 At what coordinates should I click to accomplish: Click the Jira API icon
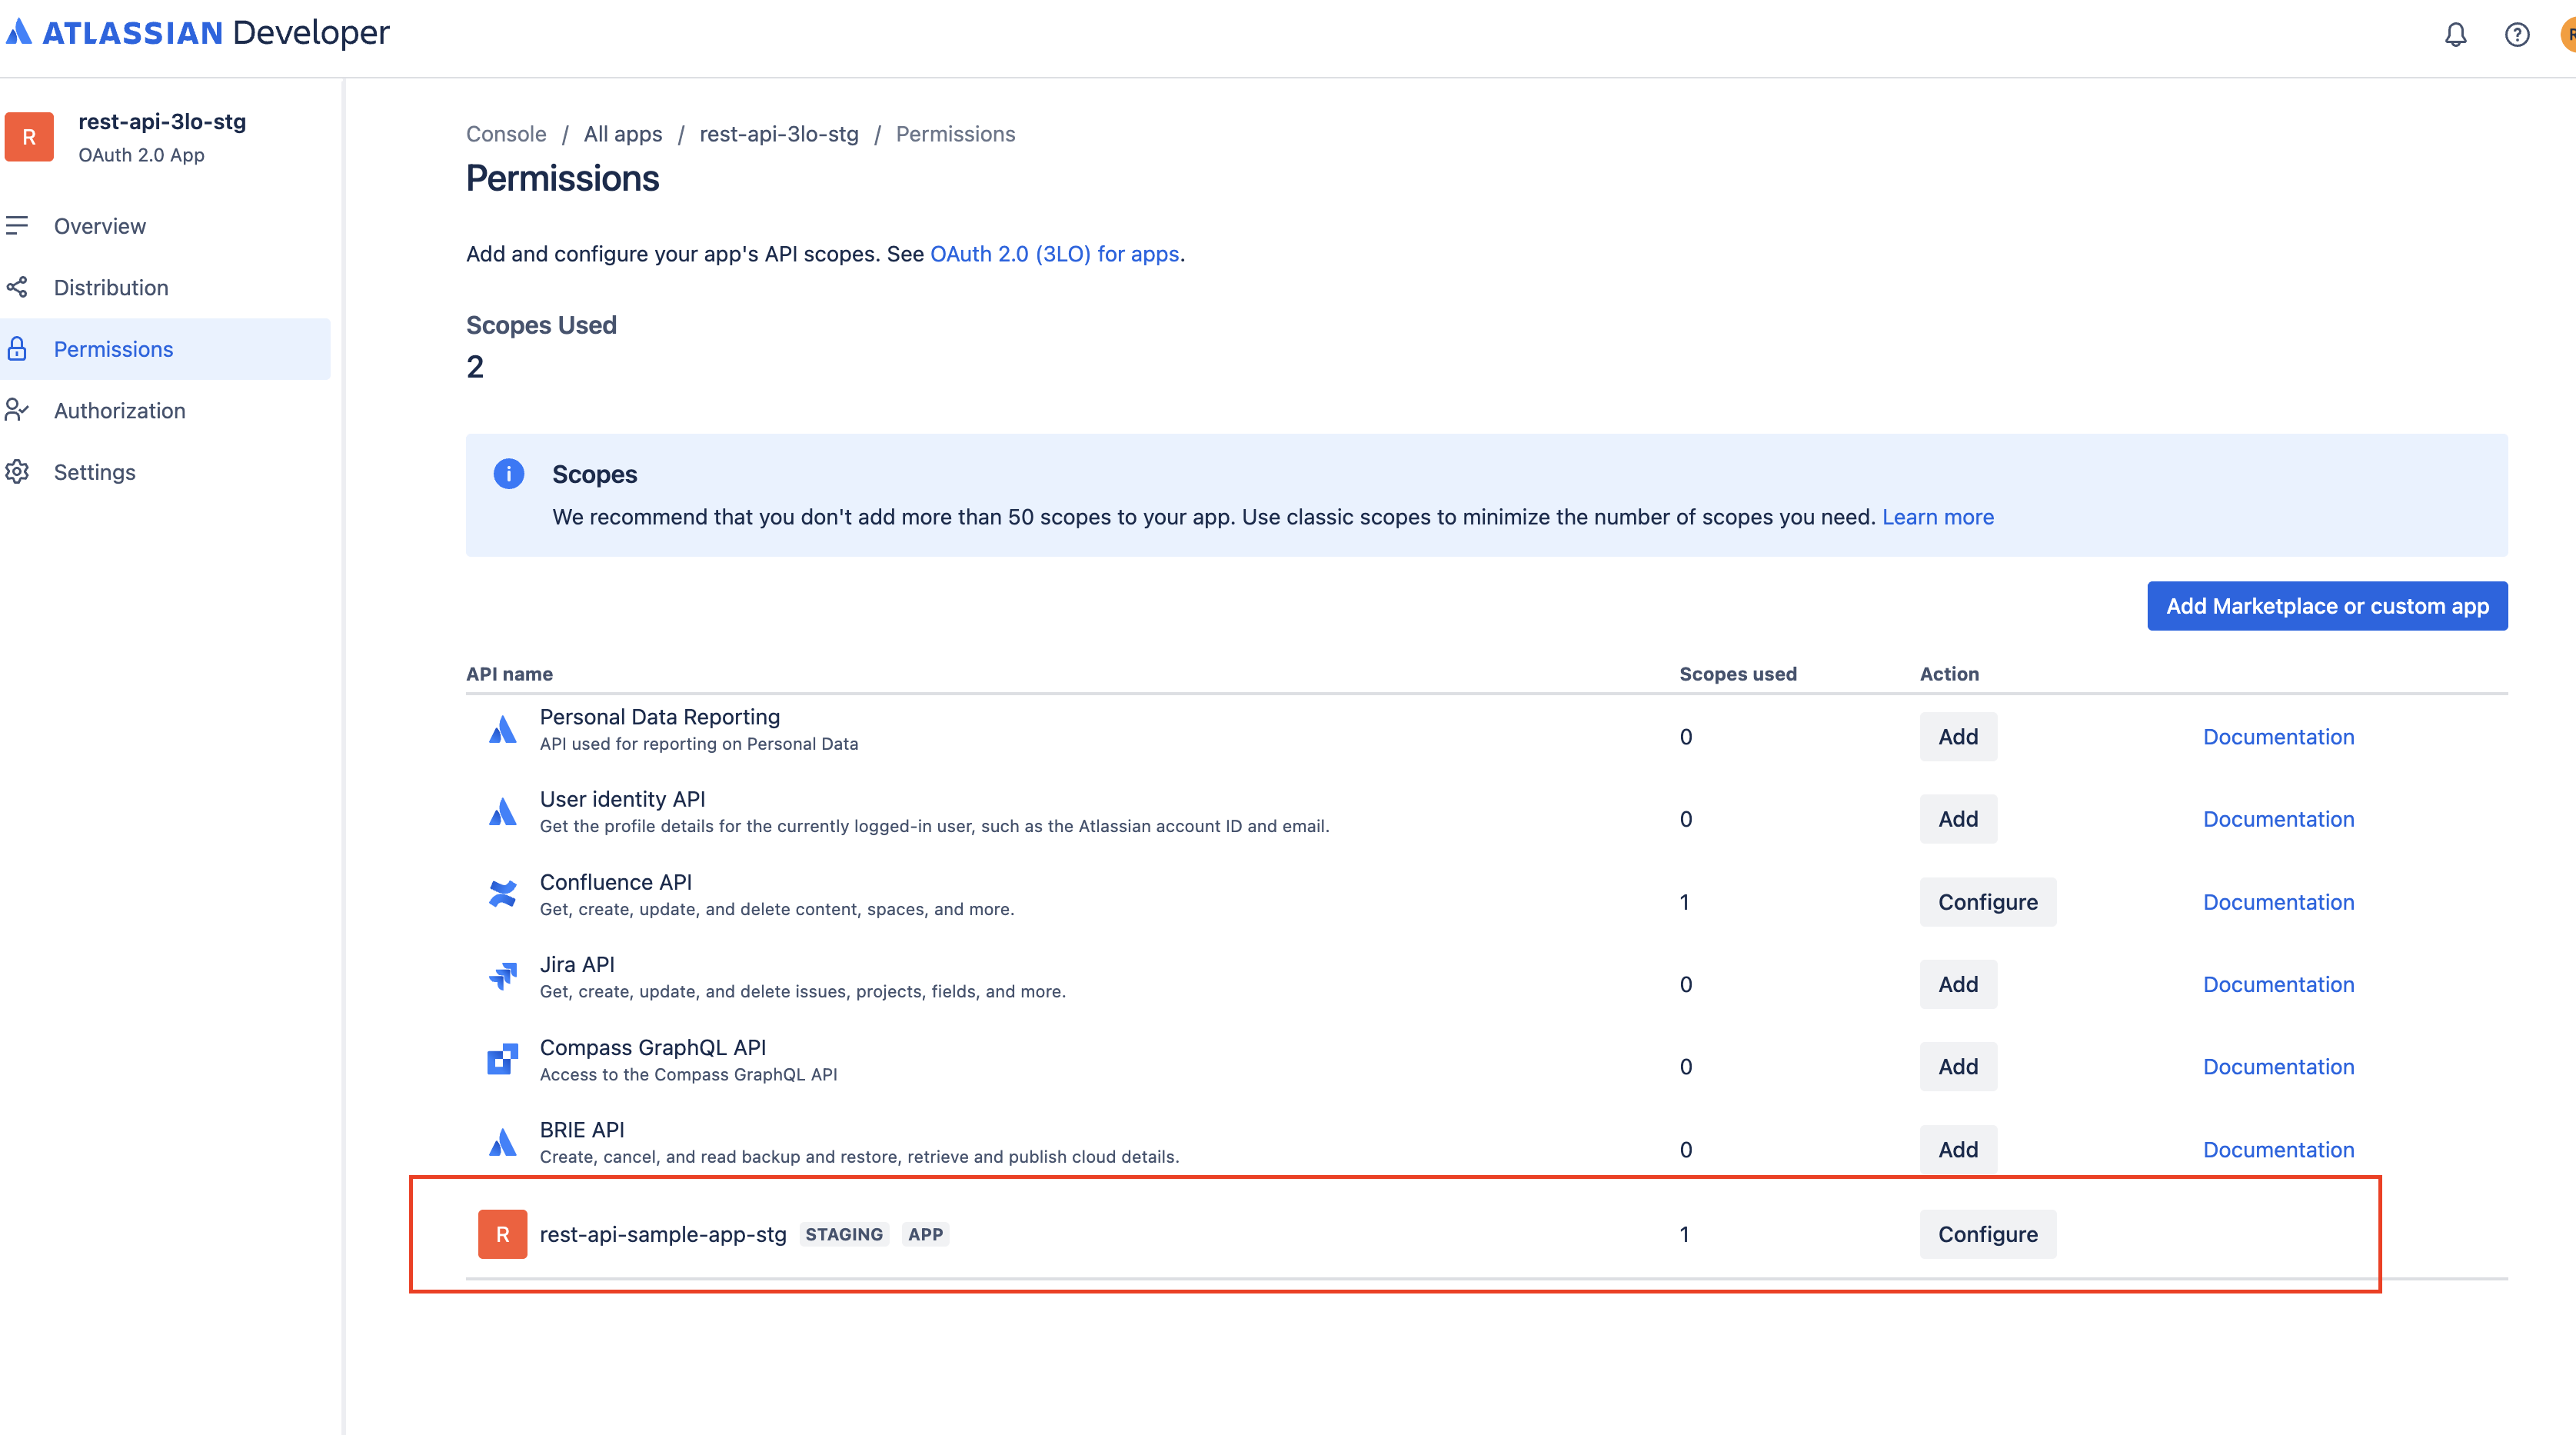click(x=502, y=976)
